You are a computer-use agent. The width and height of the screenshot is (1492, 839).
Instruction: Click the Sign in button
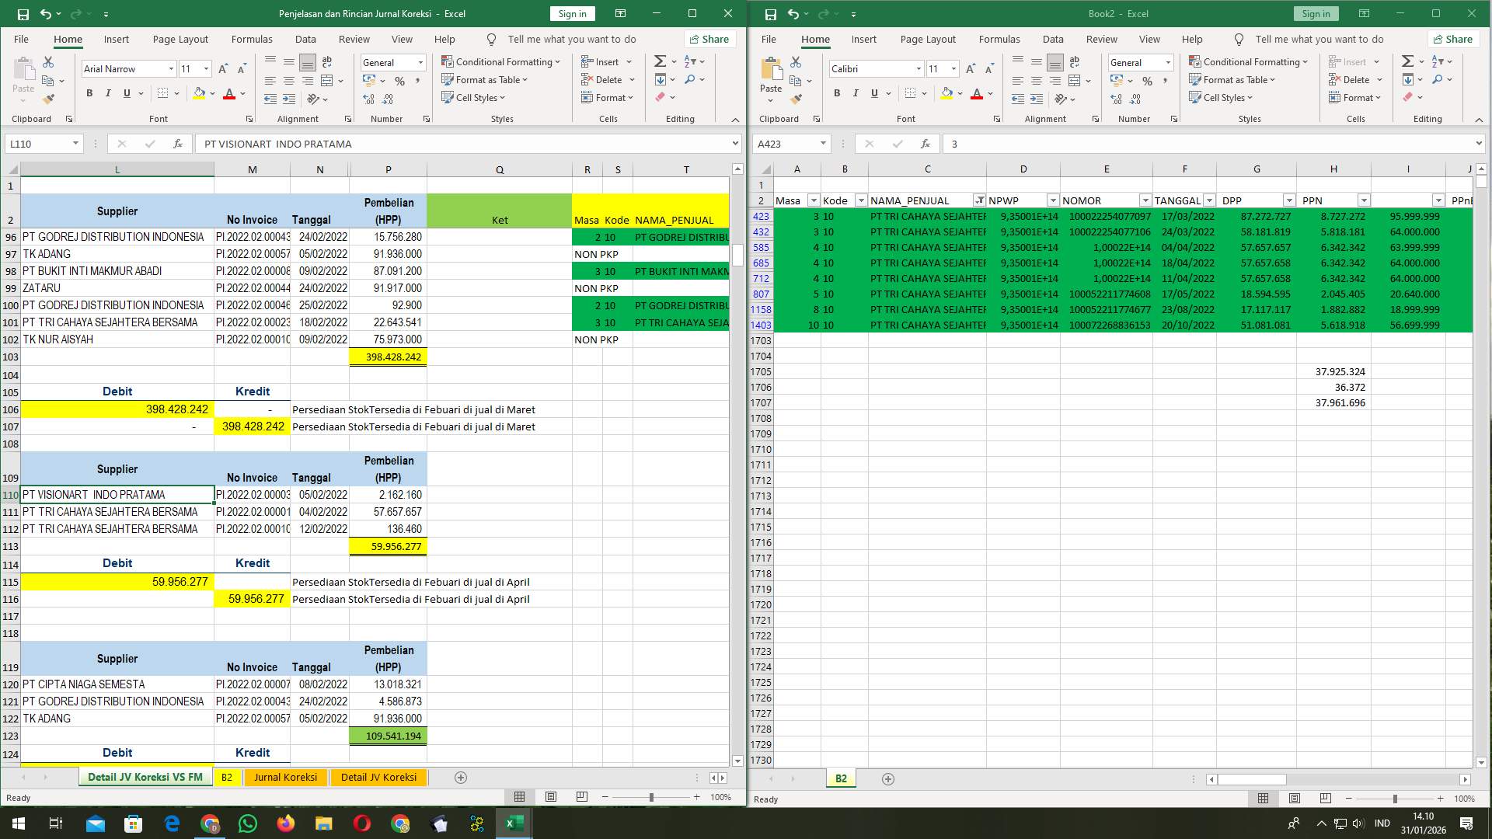tap(572, 13)
